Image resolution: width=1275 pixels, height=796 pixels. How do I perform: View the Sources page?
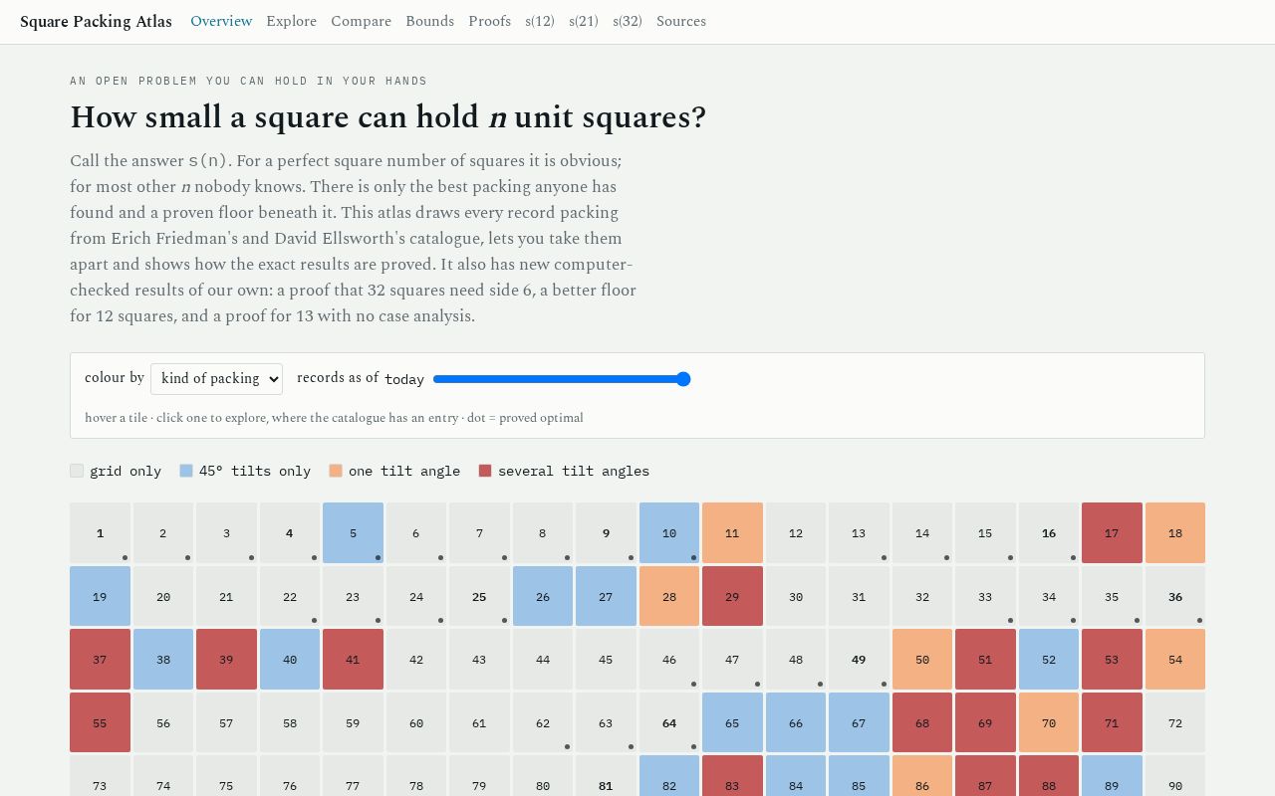click(x=681, y=21)
